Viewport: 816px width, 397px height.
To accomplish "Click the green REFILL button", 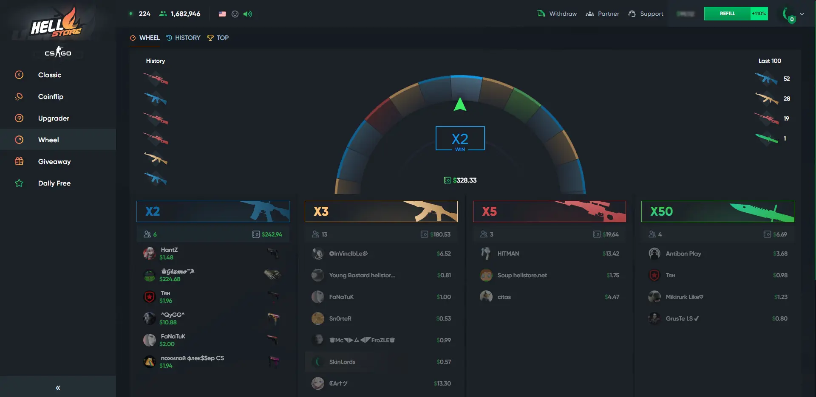I will pos(727,14).
